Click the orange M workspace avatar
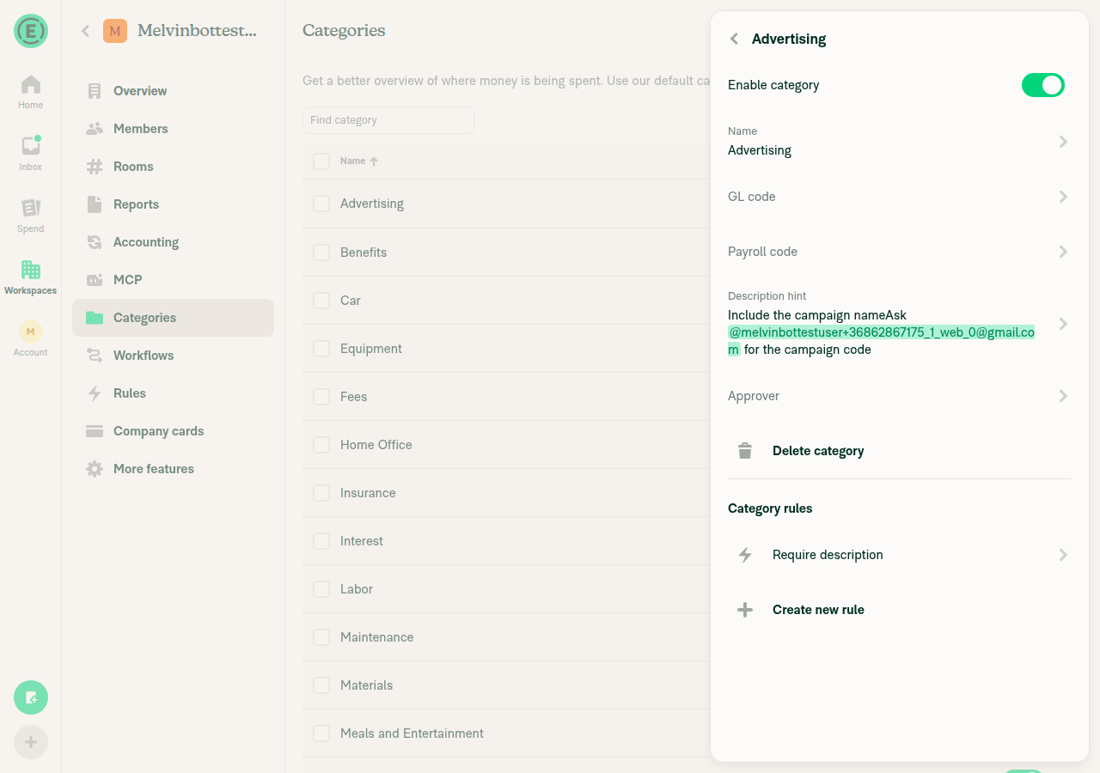The height and width of the screenshot is (773, 1100). tap(115, 31)
